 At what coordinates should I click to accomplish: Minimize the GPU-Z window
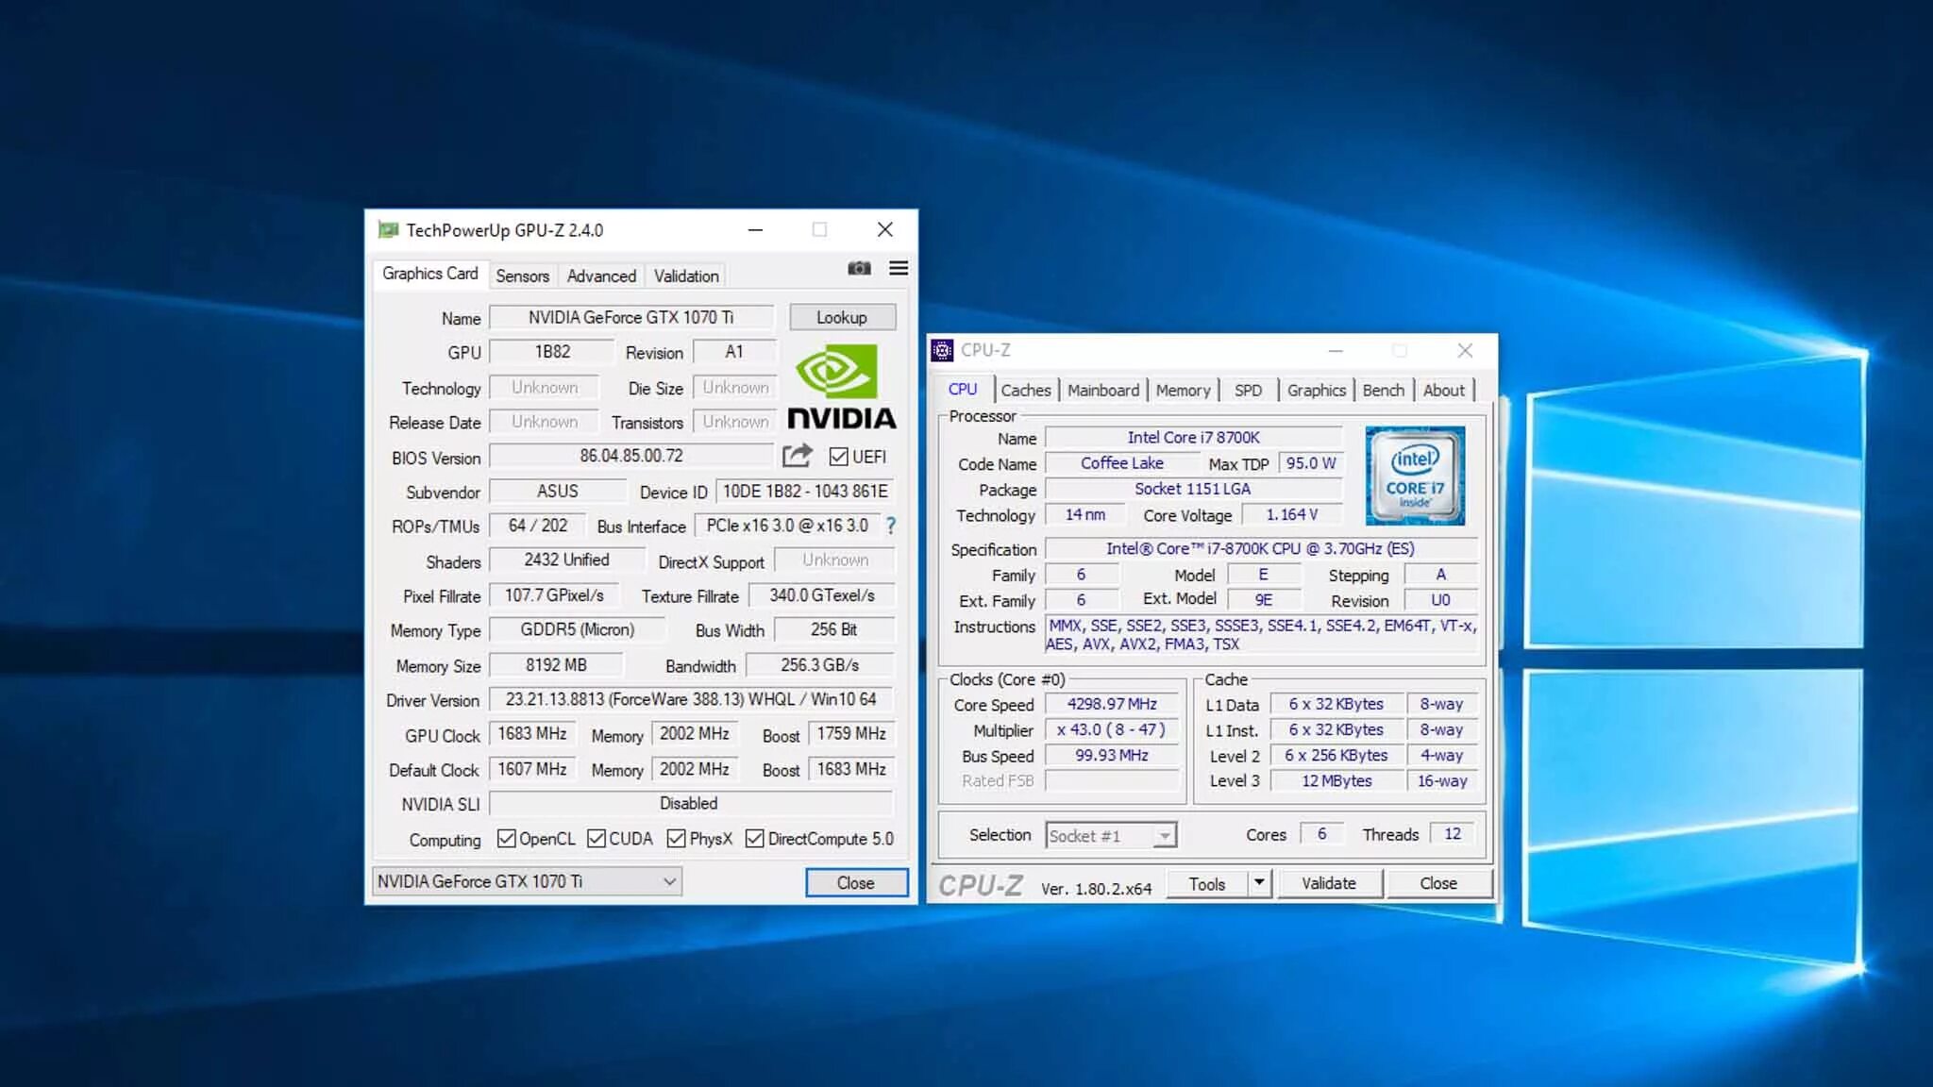point(755,229)
